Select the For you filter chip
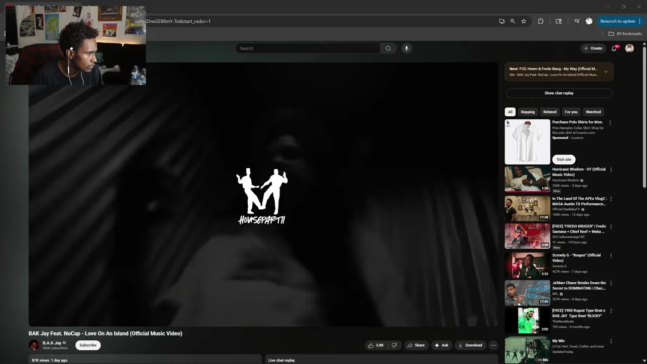 pos(571,112)
